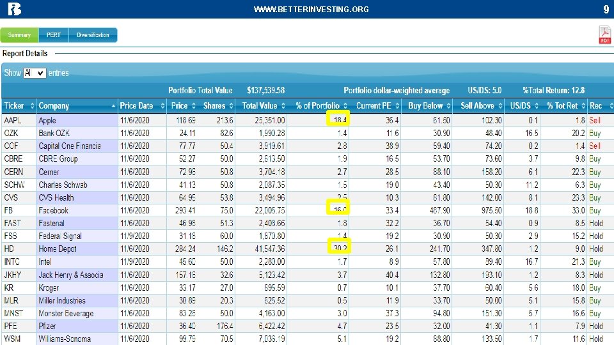Image resolution: width=614 pixels, height=345 pixels.
Task: Click the AAPL ticker cell
Action: (19, 121)
